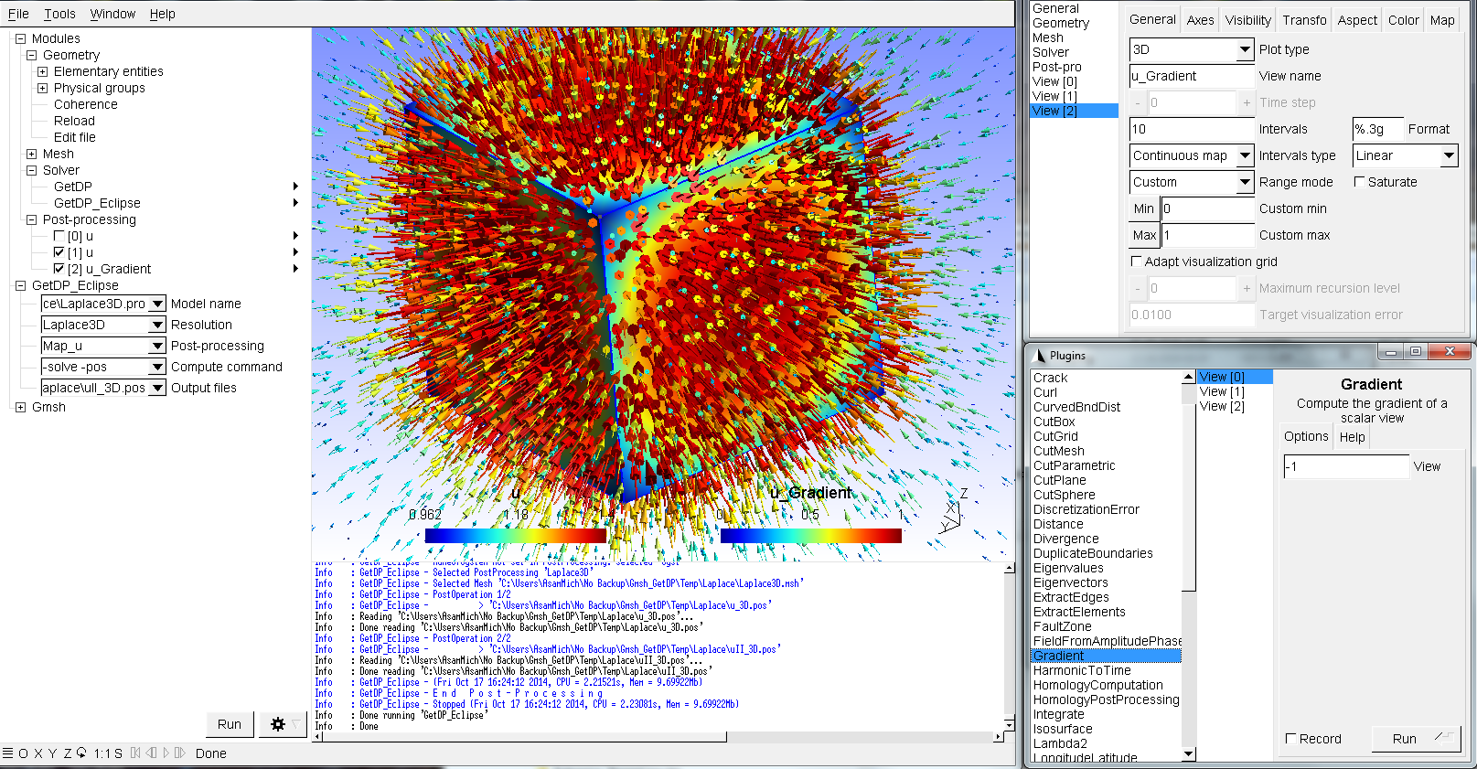This screenshot has height=769, width=1477.
Task: Click the S selection mode icon
Action: tap(119, 753)
